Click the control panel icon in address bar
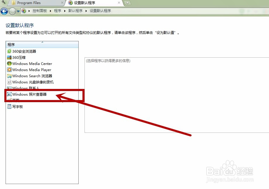269x189 pixels. (24, 11)
